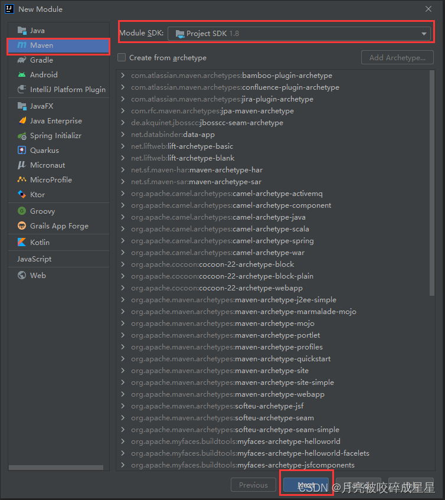Enable Create from archetype checkbox
Image resolution: width=445 pixels, height=500 pixels.
point(122,57)
